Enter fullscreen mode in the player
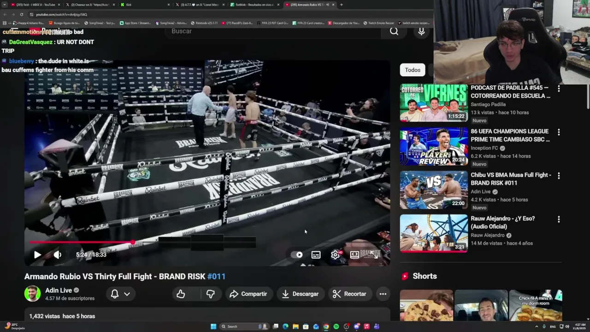 point(374,255)
